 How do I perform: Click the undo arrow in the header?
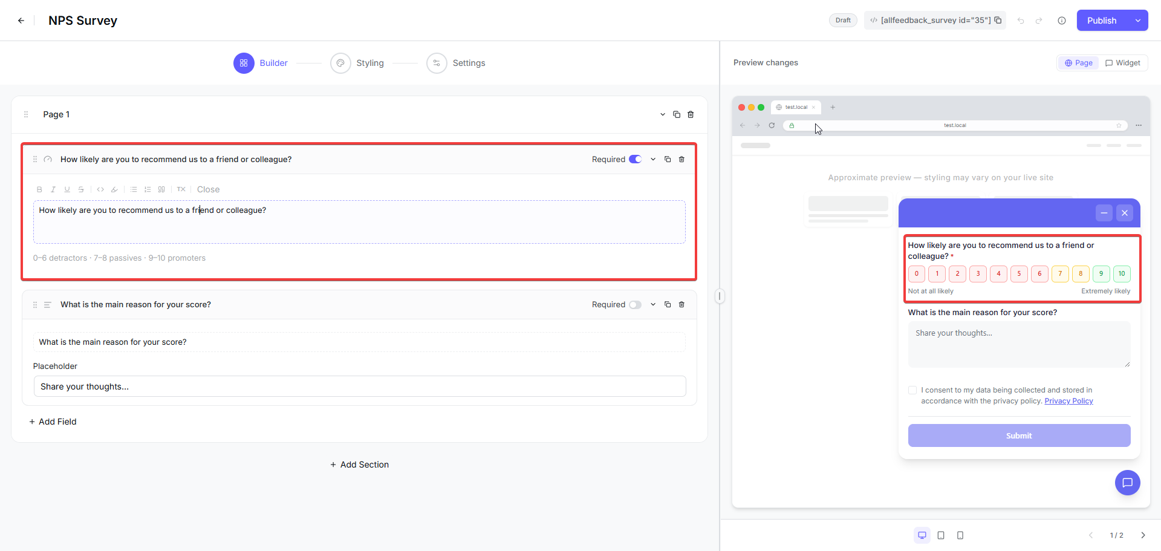click(1021, 21)
